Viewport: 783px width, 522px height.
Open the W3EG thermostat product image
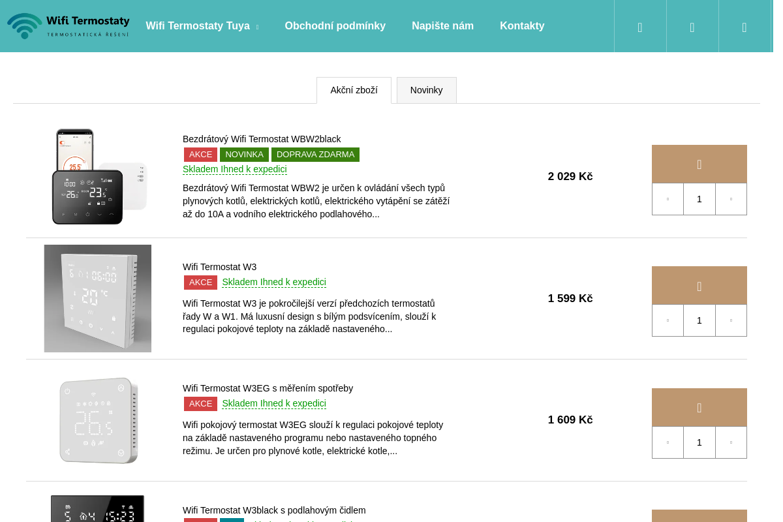(98, 420)
